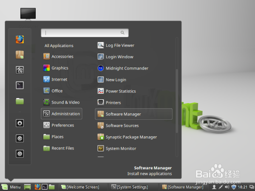Open Software Sources application
Viewport: 255px width, 191px height.
coord(133,126)
